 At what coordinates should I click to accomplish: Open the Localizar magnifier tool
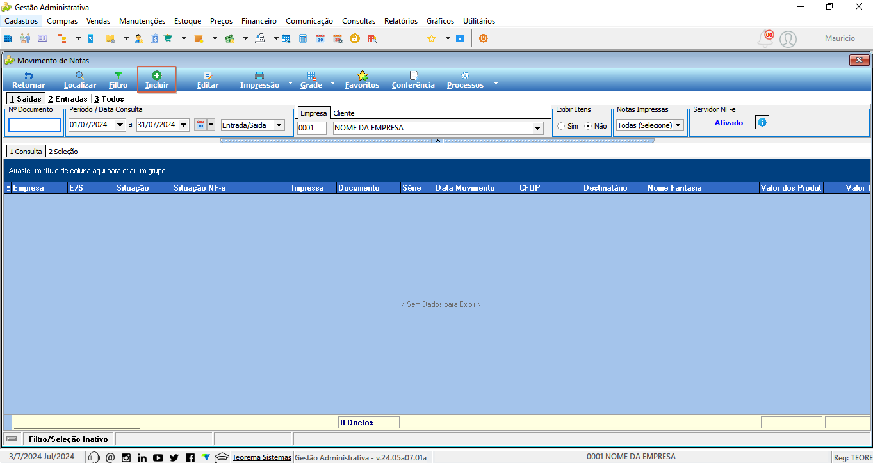[x=80, y=80]
